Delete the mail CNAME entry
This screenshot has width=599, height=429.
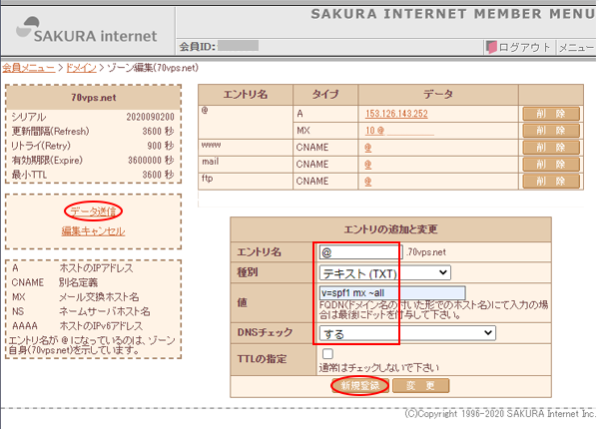tap(551, 165)
